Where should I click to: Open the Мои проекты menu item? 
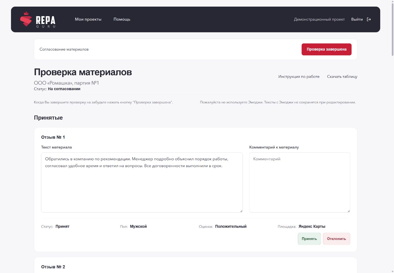tap(88, 19)
